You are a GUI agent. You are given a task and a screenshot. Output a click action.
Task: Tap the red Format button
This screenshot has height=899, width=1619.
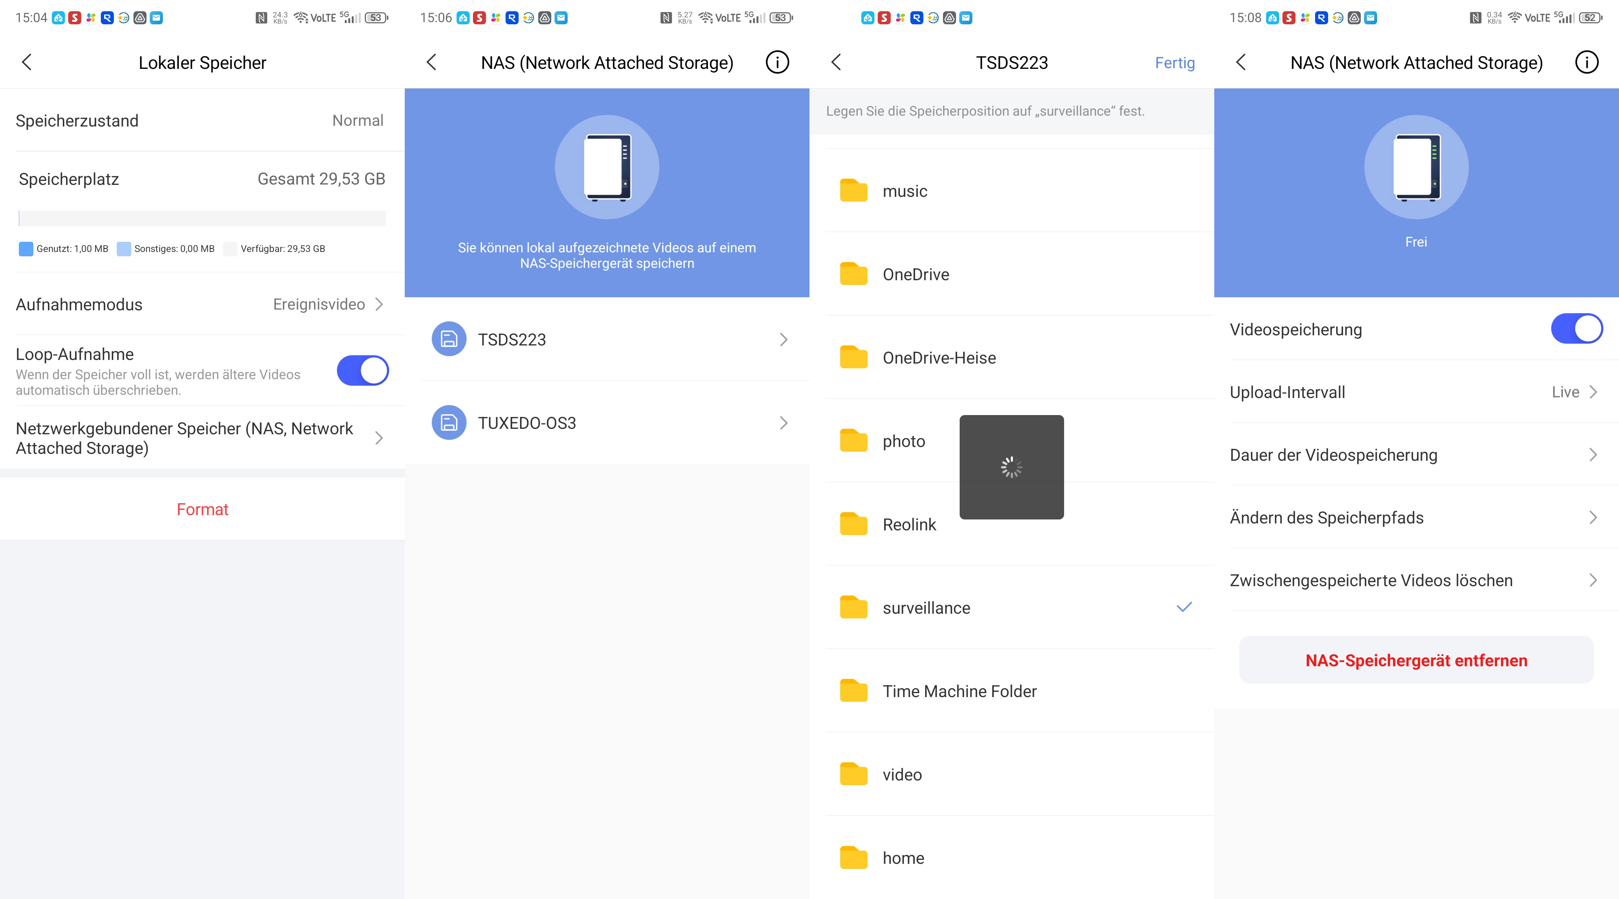(202, 510)
